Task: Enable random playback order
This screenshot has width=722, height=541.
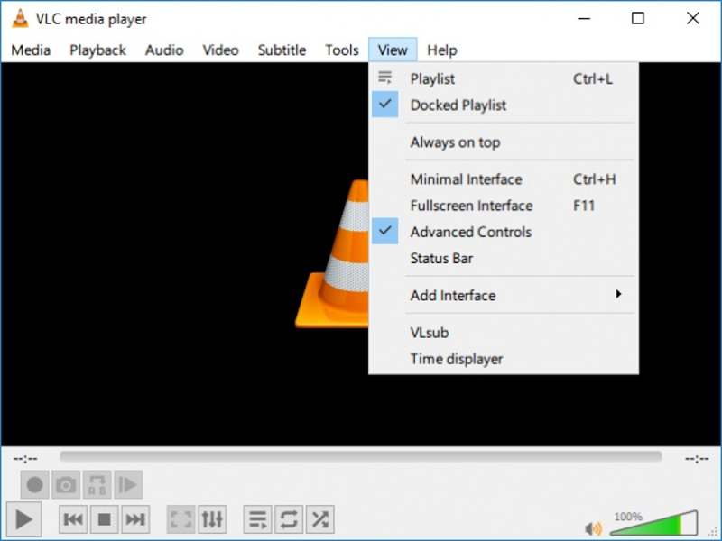Action: pyautogui.click(x=319, y=518)
